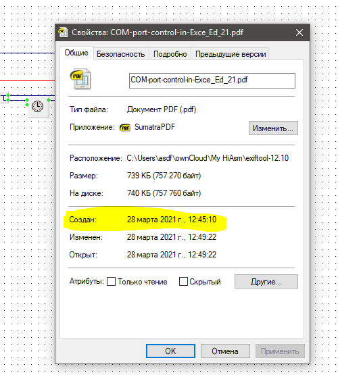
Task: Close the properties dialog with the X
Action: 299,32
